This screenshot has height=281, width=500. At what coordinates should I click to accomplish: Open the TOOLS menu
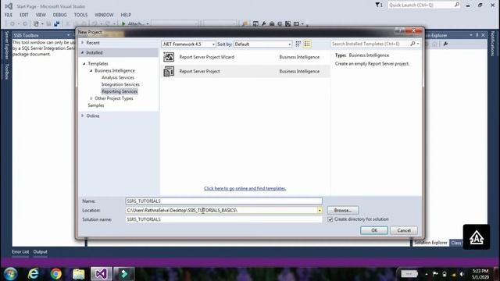point(80,15)
